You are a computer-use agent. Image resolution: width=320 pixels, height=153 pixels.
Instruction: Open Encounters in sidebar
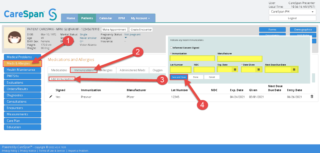(x=22, y=108)
